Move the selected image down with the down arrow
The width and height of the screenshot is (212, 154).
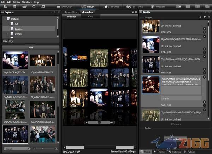click(204, 17)
